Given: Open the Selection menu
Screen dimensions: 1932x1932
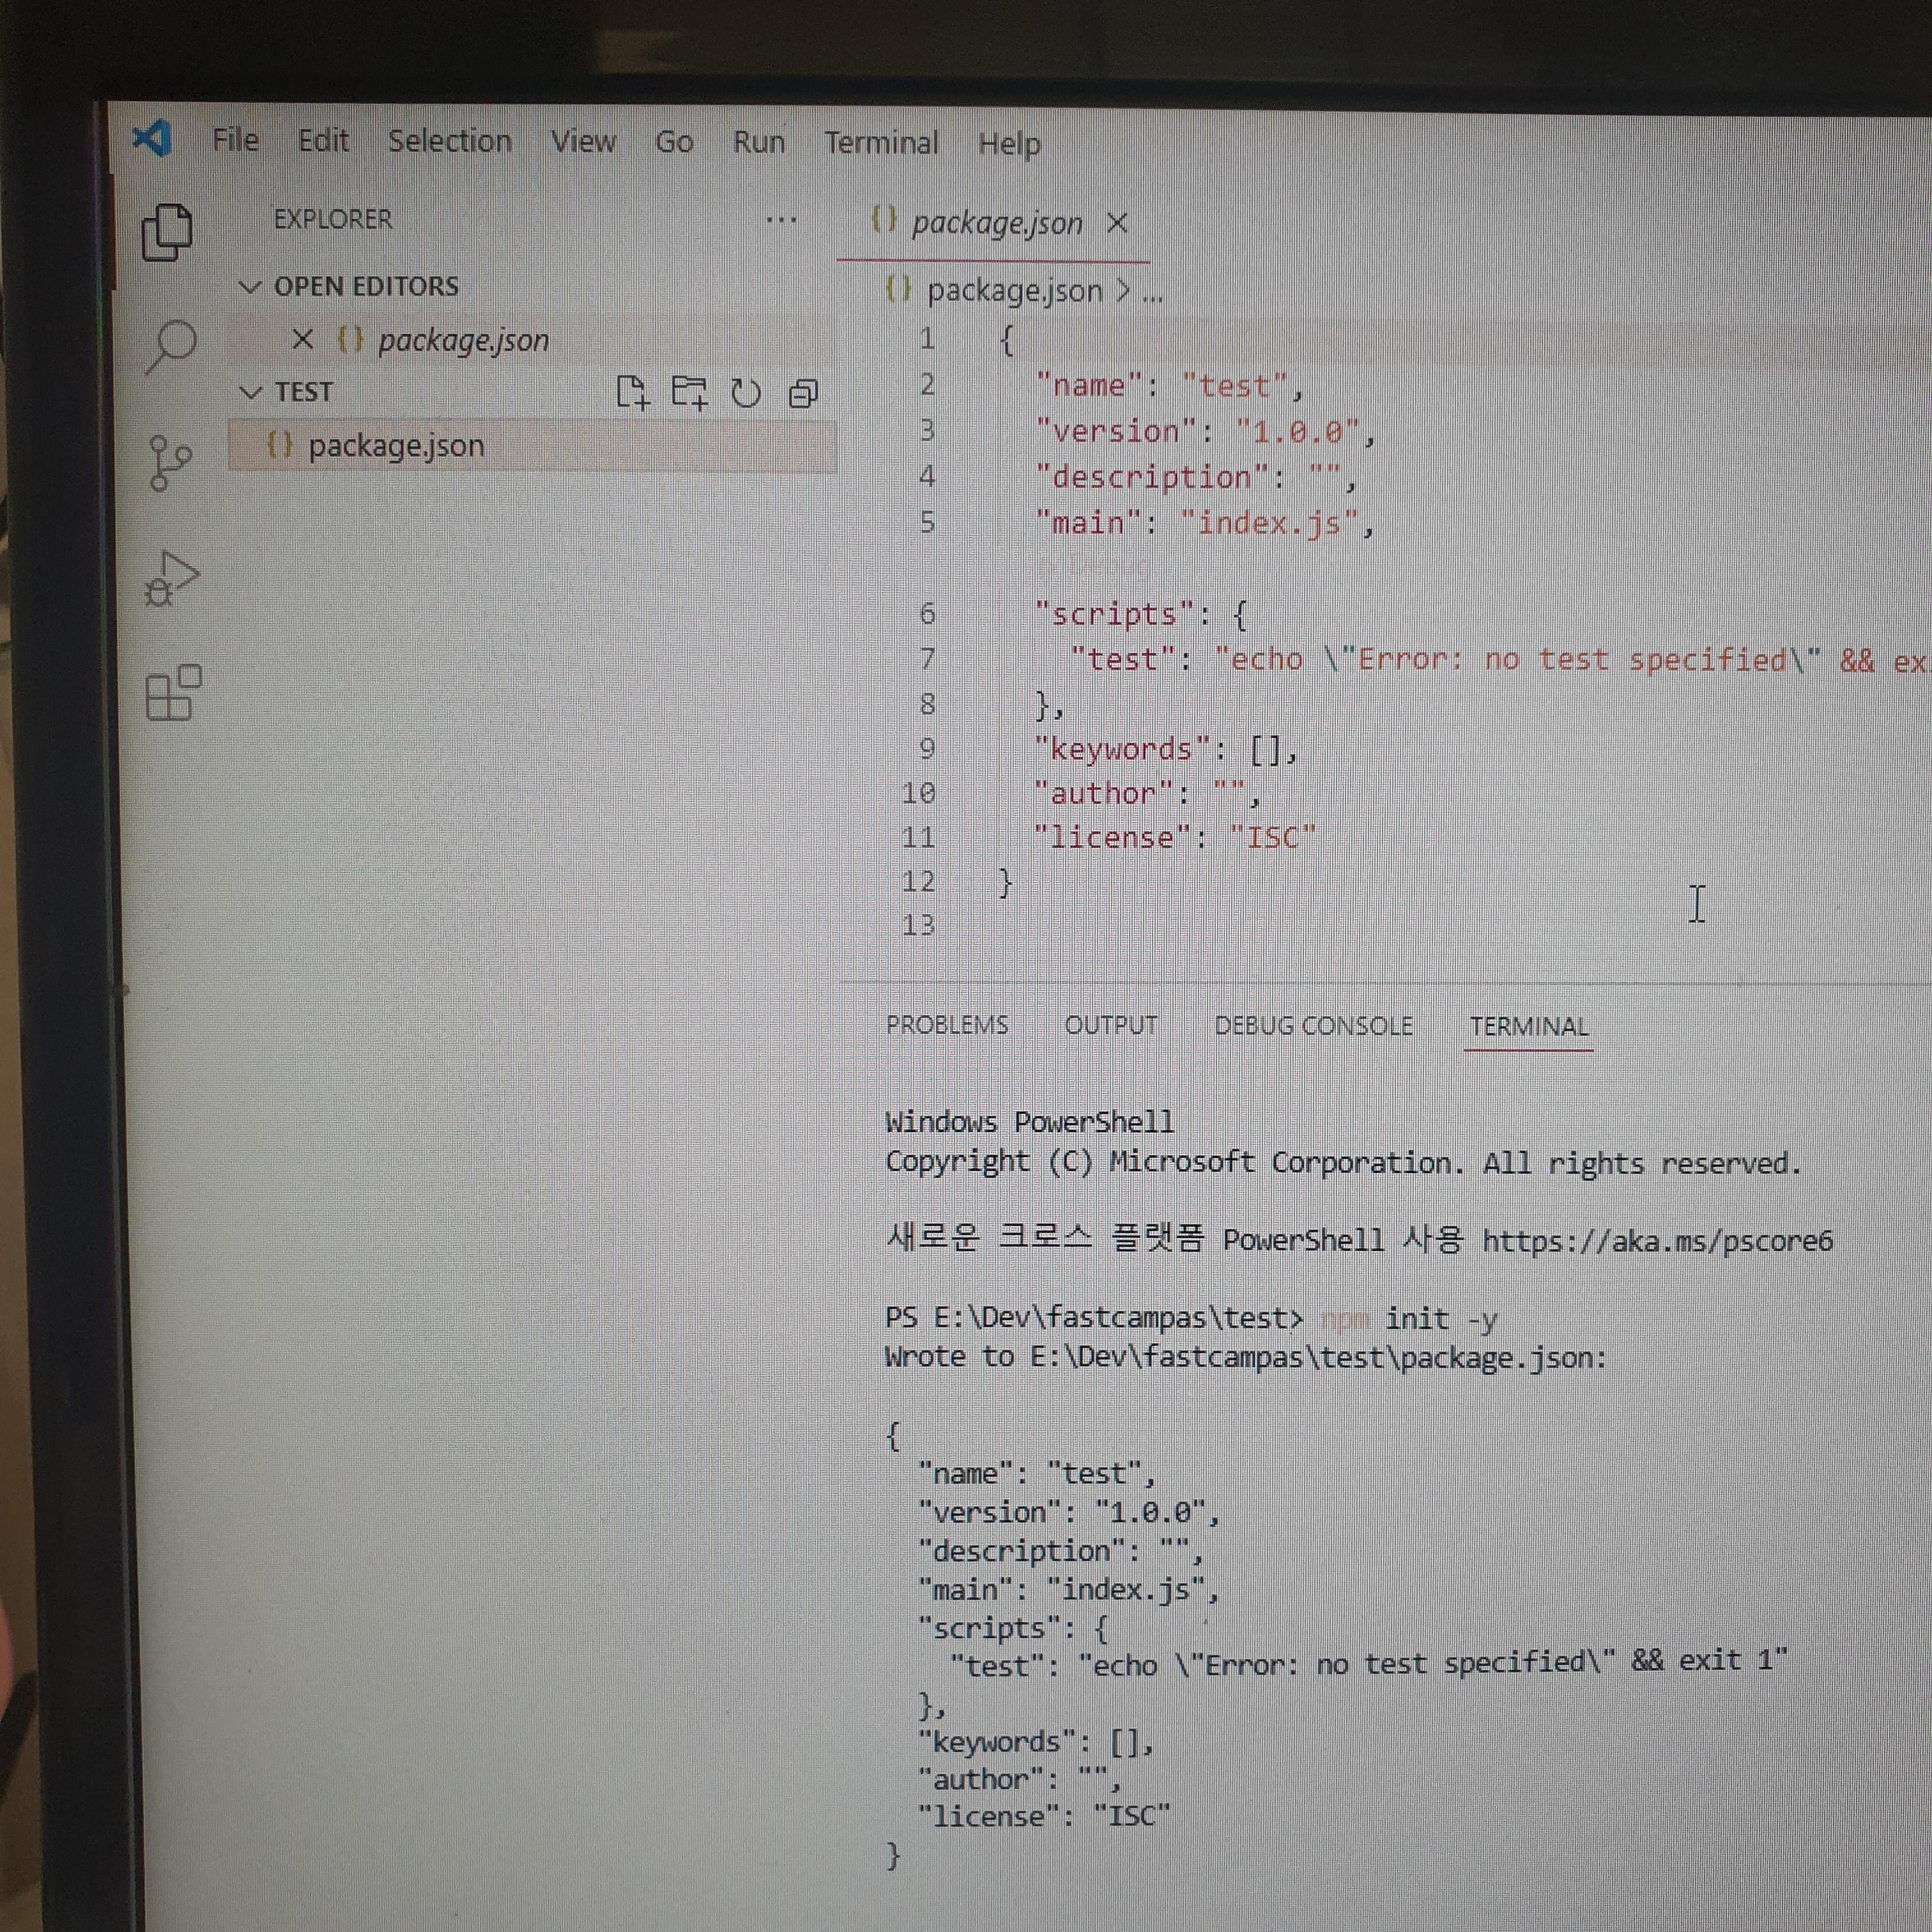Looking at the screenshot, I should 449,141.
